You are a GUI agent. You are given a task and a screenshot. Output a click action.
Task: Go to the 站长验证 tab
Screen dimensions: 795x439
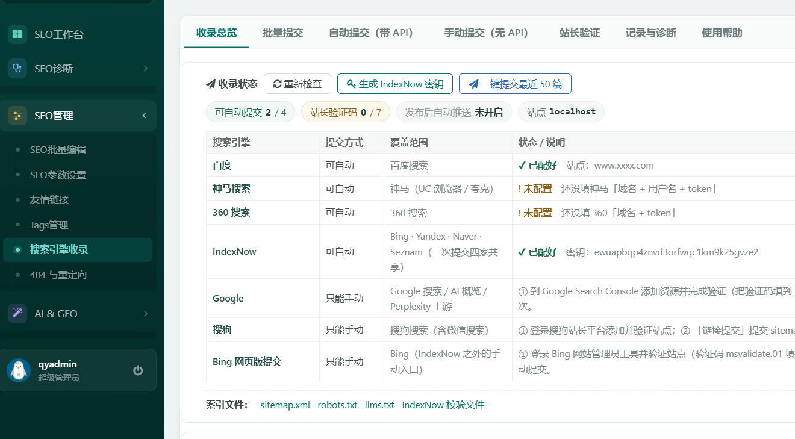point(579,33)
